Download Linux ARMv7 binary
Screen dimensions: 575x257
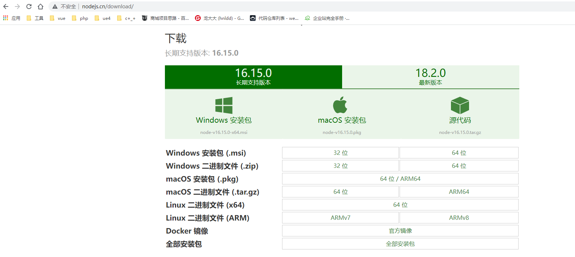coord(340,218)
